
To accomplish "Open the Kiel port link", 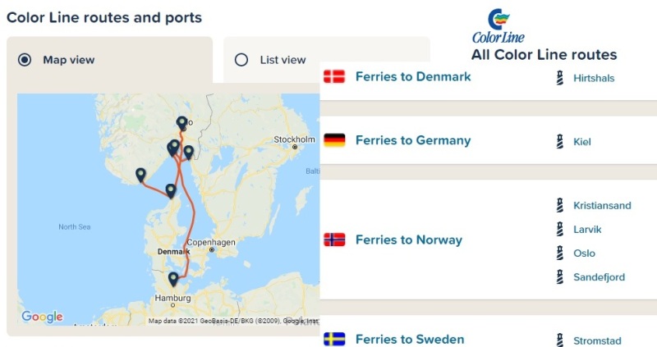I will (x=582, y=142).
